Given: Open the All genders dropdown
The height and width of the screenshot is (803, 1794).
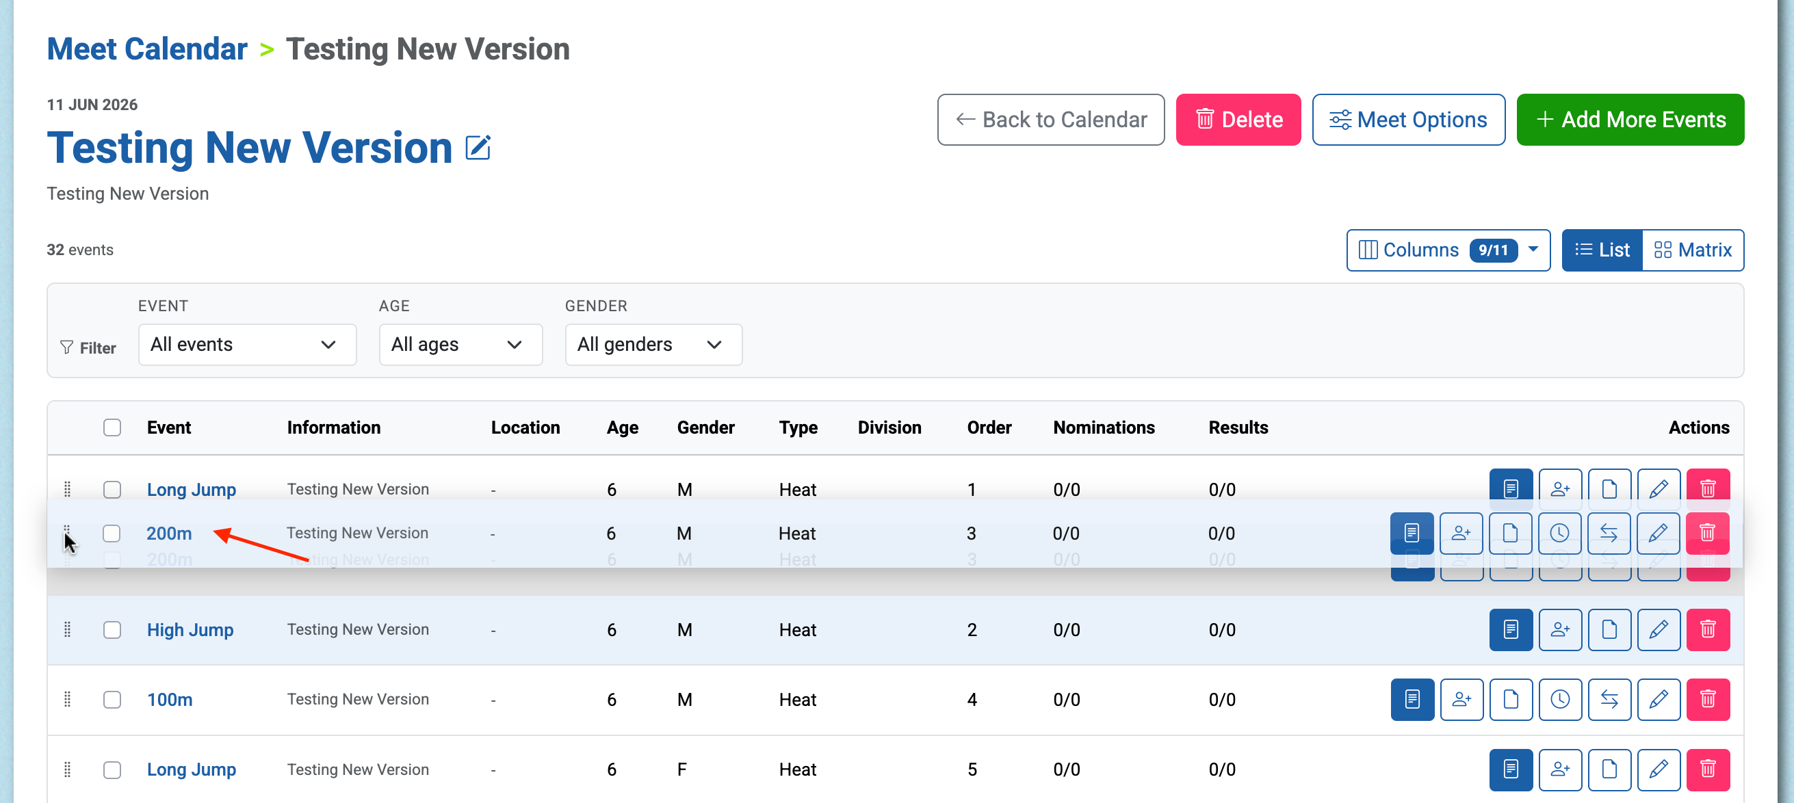Looking at the screenshot, I should point(653,344).
